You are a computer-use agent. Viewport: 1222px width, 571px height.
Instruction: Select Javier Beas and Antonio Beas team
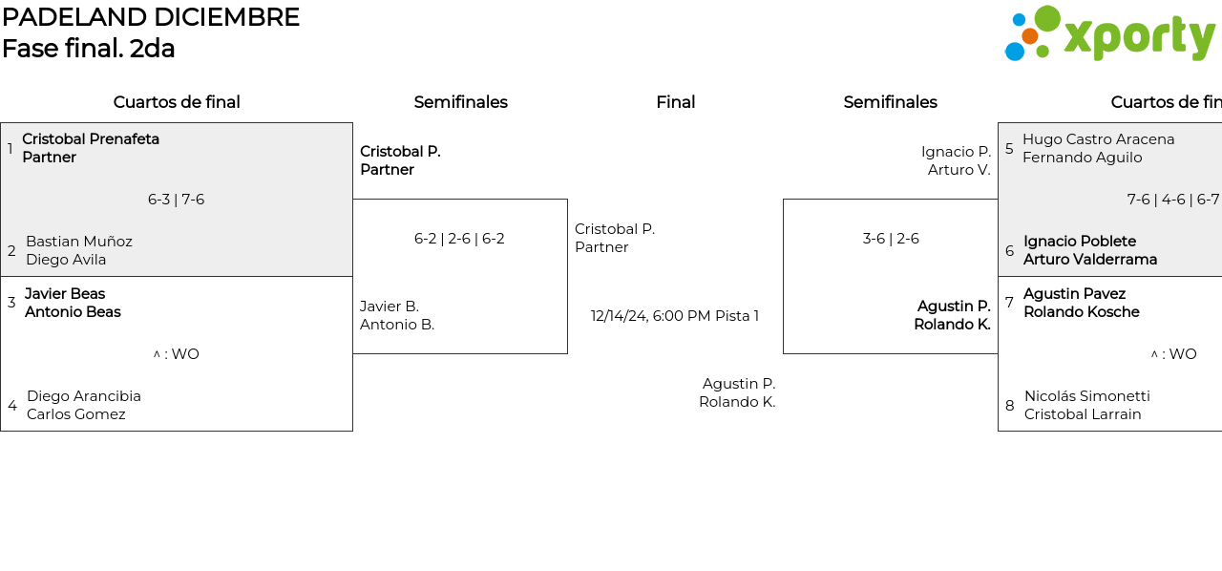tap(73, 303)
